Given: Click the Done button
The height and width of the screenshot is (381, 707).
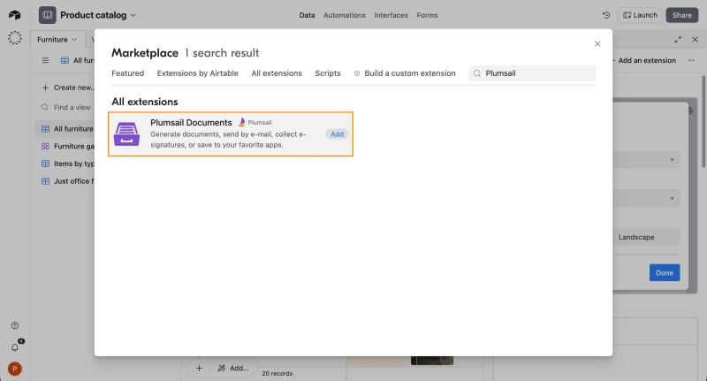Looking at the screenshot, I should coord(665,273).
